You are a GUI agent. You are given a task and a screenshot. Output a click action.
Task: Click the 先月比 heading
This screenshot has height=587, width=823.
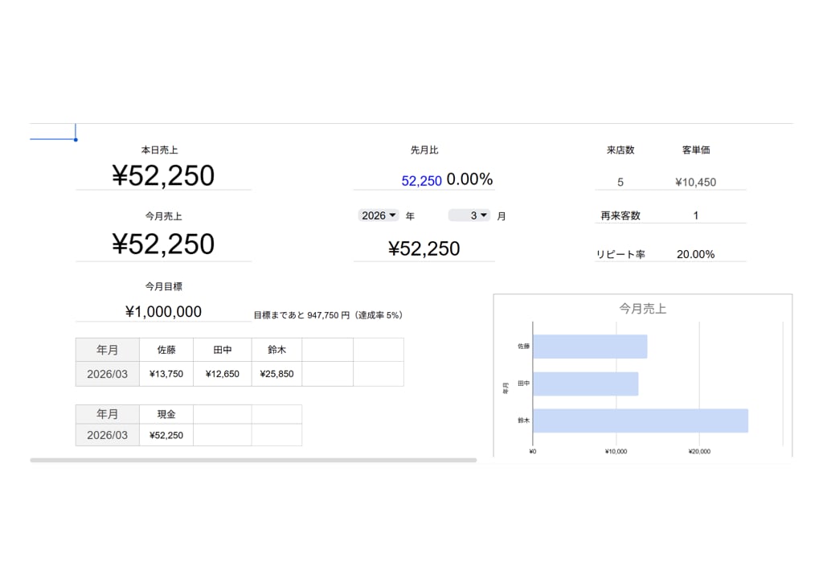pyautogui.click(x=424, y=150)
